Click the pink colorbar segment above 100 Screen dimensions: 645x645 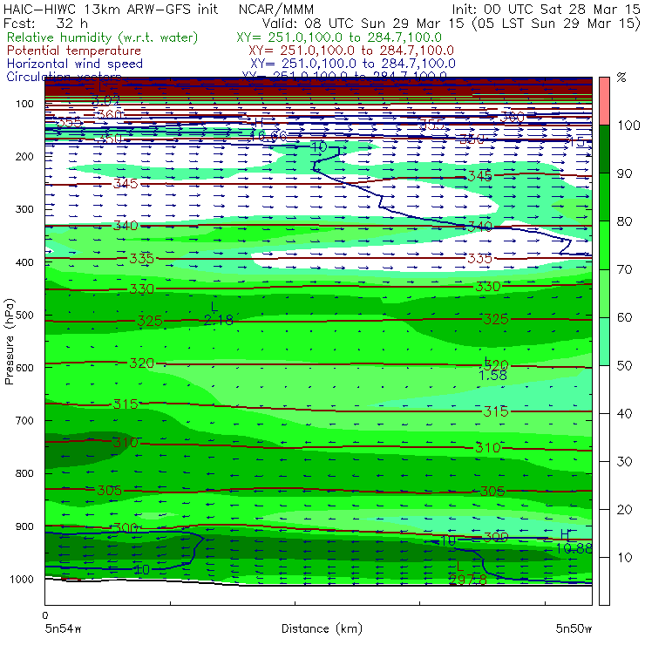click(604, 101)
